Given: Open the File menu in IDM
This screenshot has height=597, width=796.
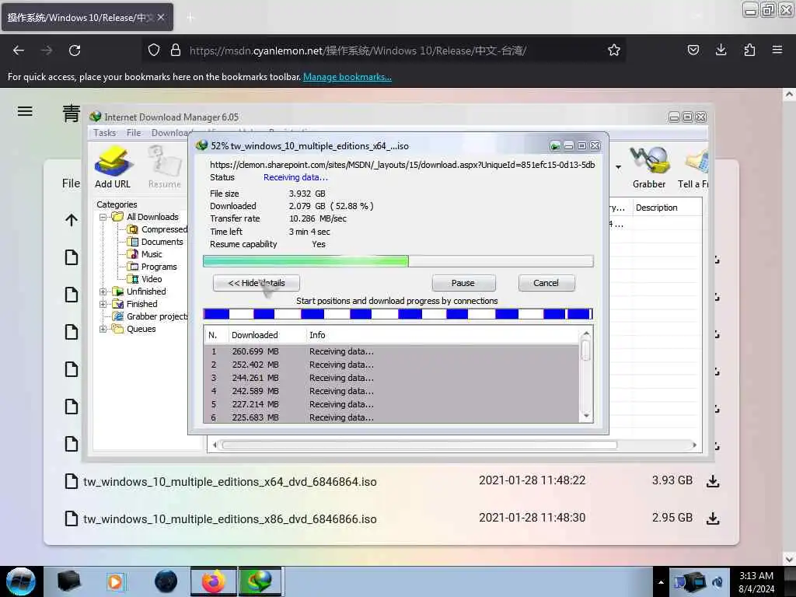Looking at the screenshot, I should click(134, 133).
